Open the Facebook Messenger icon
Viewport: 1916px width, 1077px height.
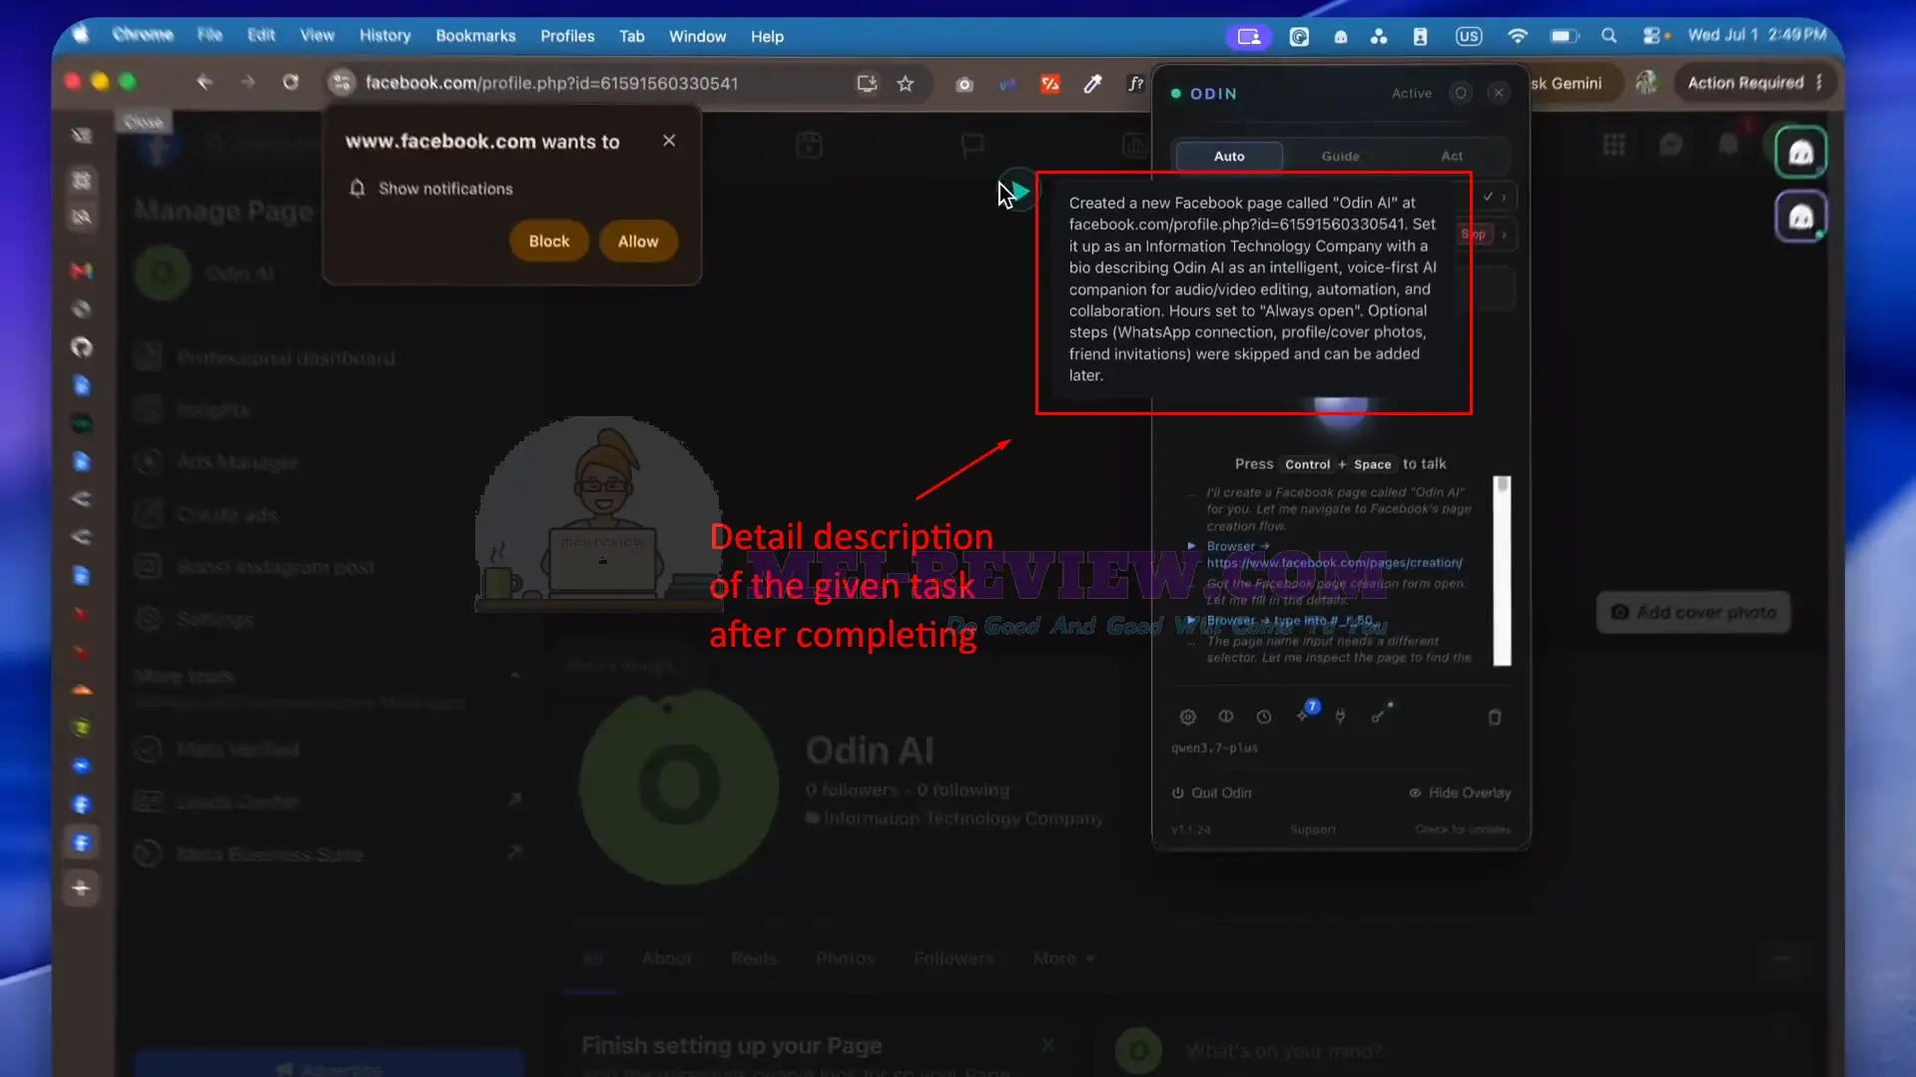[1670, 145]
